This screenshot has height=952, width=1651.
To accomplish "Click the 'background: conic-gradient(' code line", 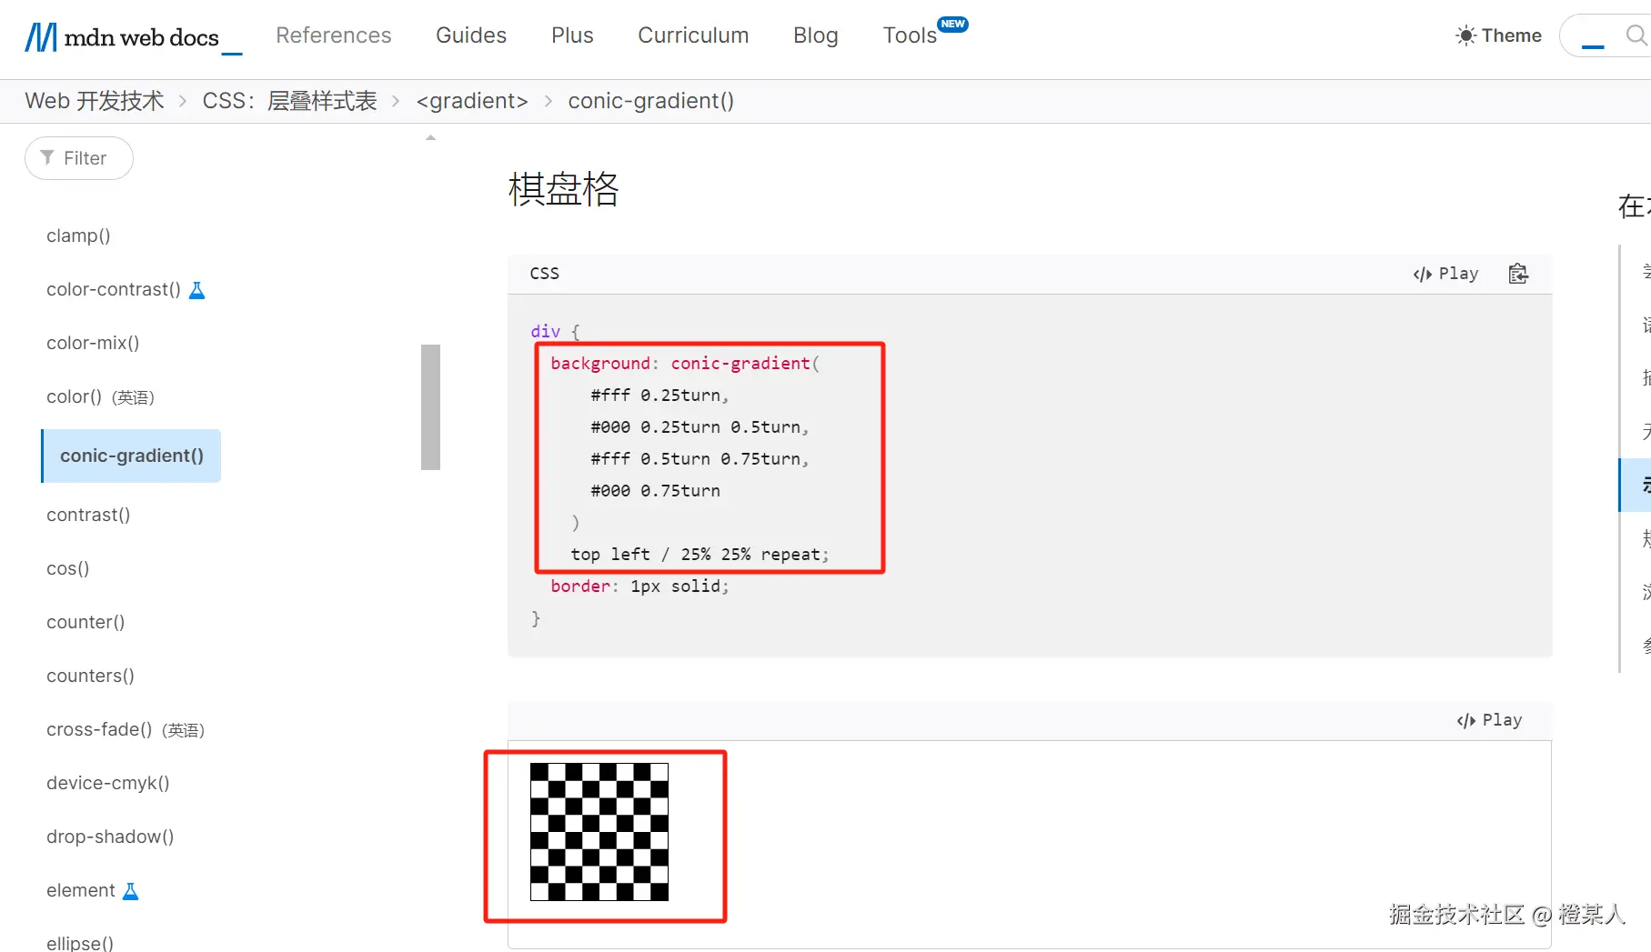I will 685,364.
